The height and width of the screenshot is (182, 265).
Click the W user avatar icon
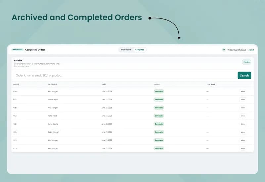point(224,50)
